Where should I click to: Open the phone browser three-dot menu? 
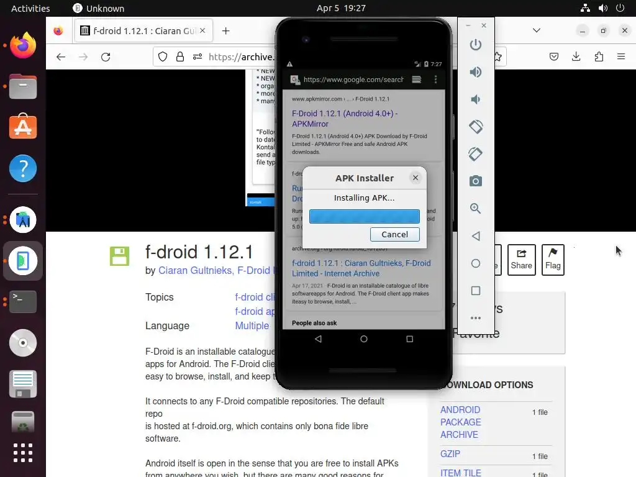point(435,79)
